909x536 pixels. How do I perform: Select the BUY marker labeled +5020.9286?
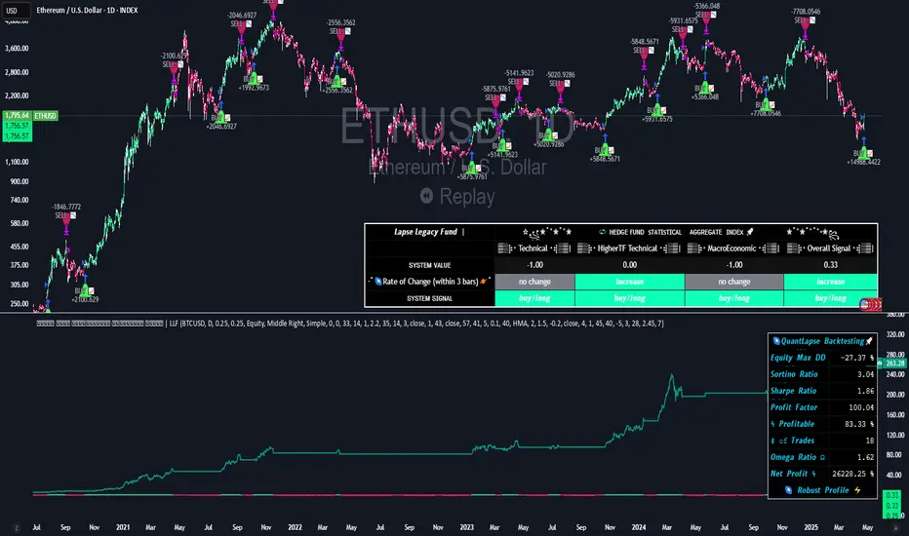(x=549, y=135)
